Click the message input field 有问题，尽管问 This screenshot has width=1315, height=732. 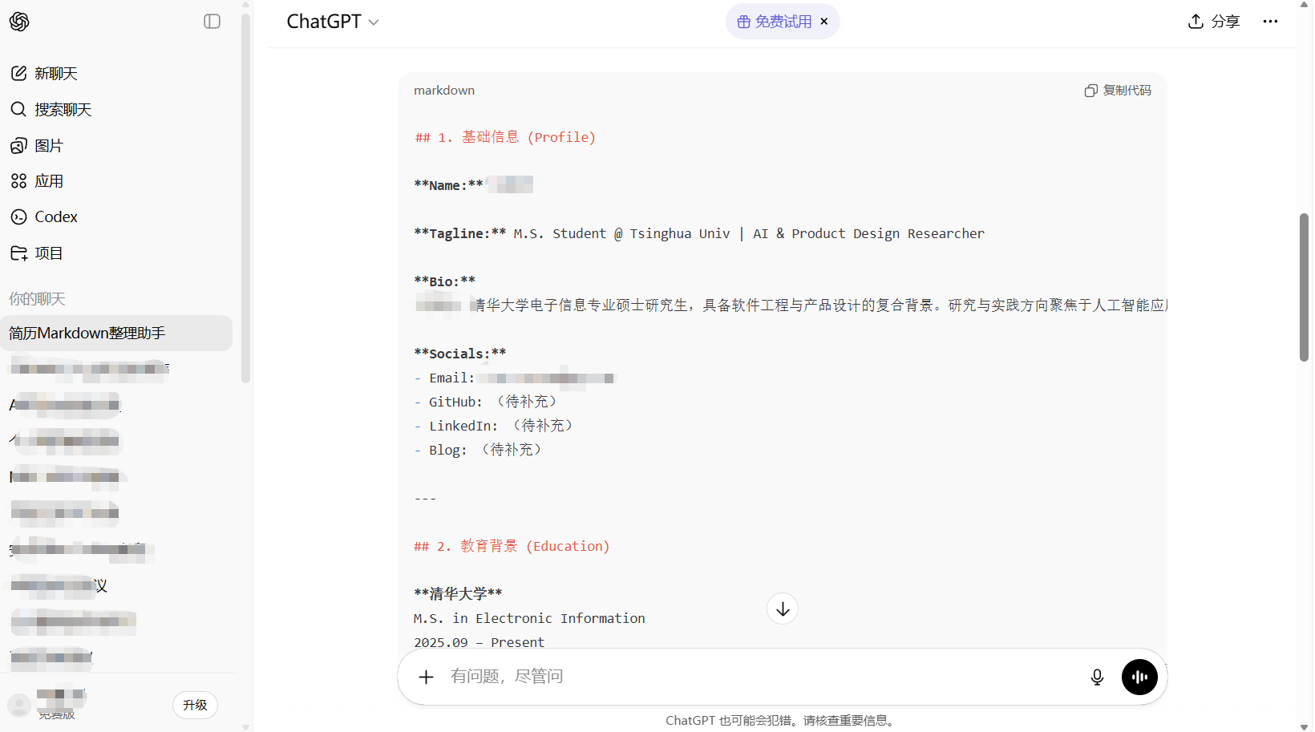click(754, 677)
